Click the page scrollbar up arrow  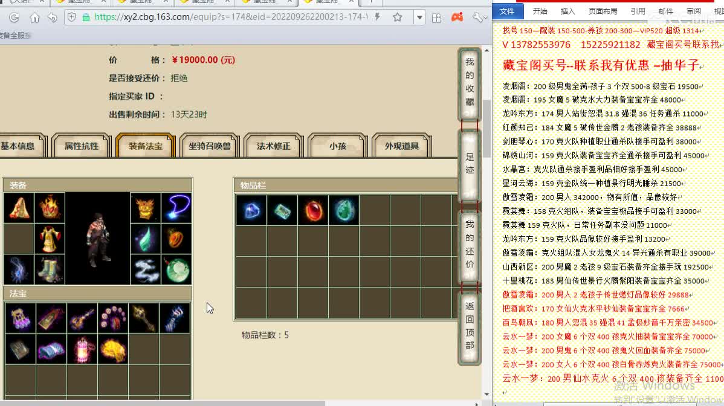click(486, 50)
